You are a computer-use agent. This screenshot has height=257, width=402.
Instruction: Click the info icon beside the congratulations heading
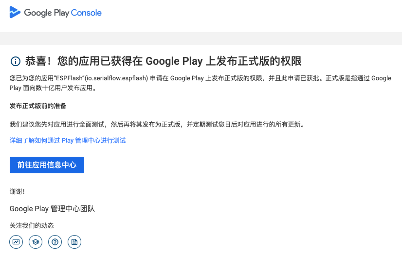(16, 61)
